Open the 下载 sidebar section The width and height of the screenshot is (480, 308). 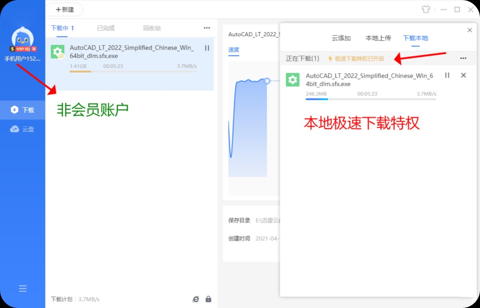(x=22, y=110)
